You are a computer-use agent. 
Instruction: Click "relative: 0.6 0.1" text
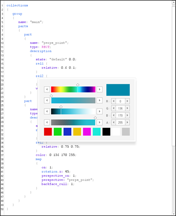(59, 68)
